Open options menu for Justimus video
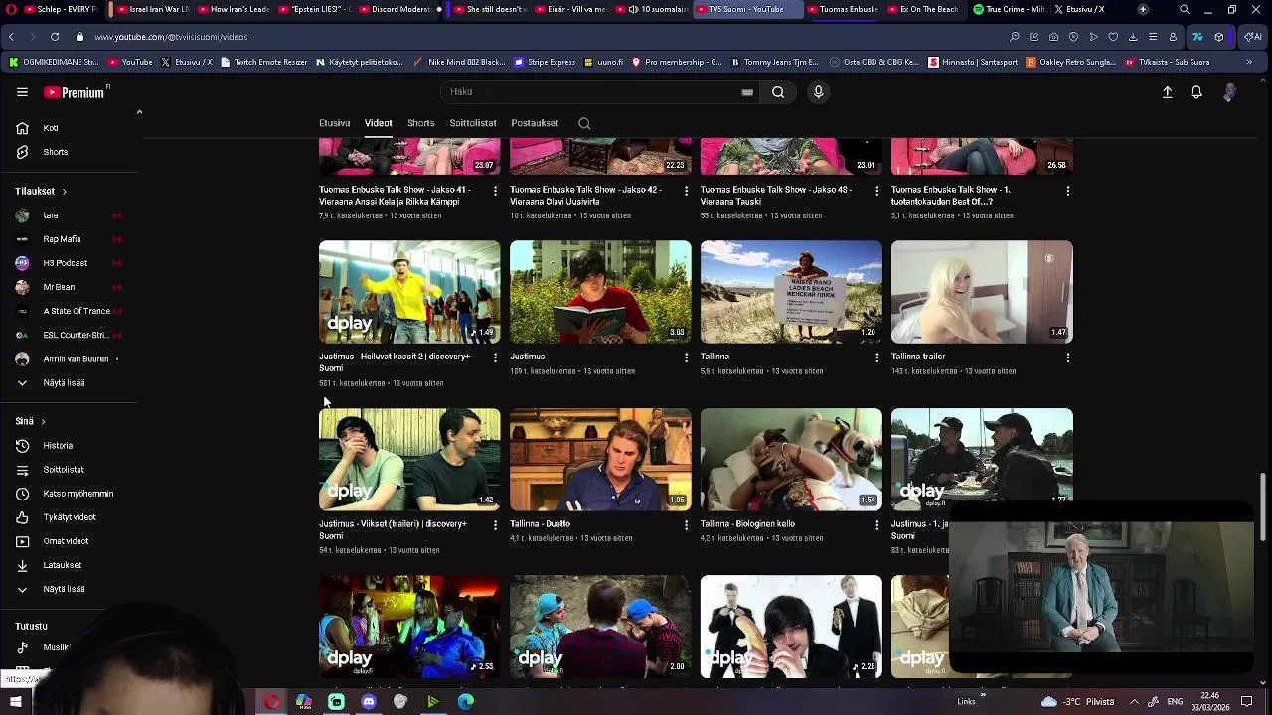 [686, 357]
